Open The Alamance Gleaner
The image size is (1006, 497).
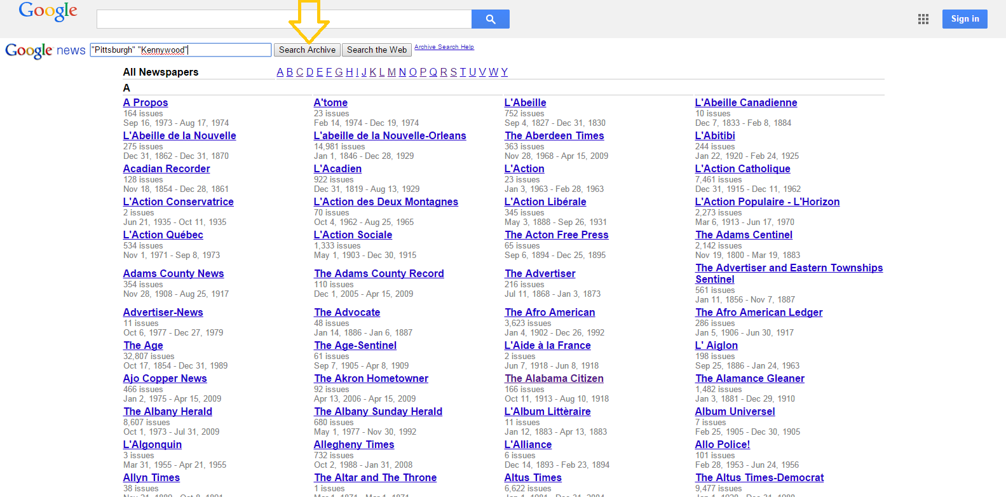751,379
